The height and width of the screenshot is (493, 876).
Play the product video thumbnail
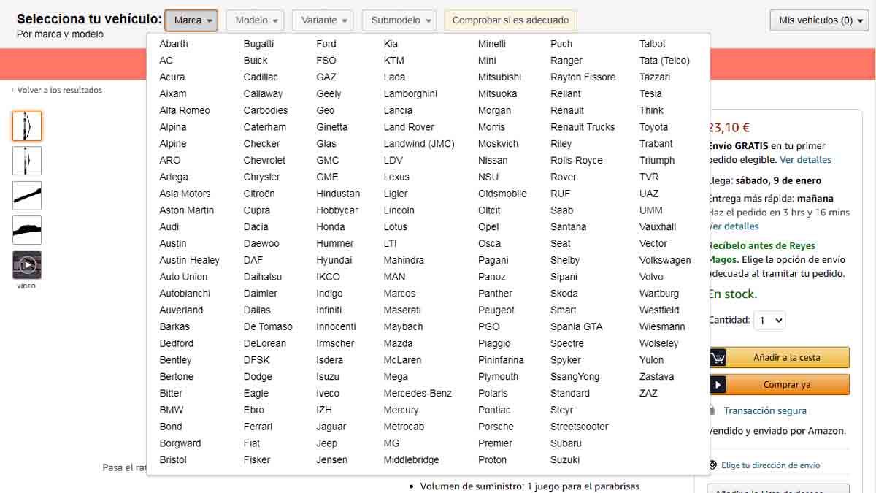27,264
